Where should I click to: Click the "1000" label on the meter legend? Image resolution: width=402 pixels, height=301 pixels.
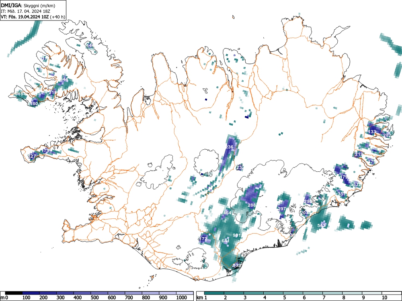[182, 297]
